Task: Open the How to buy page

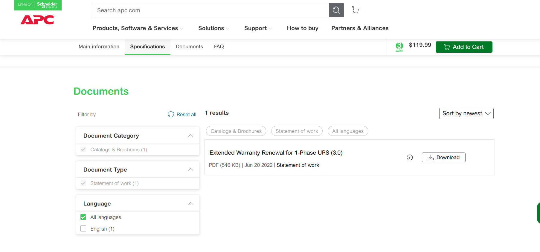Action: (x=303, y=28)
